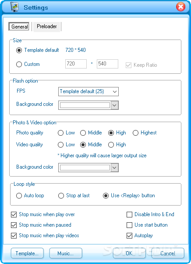Dismiss the dialog with Cancel button
Viewport: 191px width, 264px height.
tap(168, 253)
